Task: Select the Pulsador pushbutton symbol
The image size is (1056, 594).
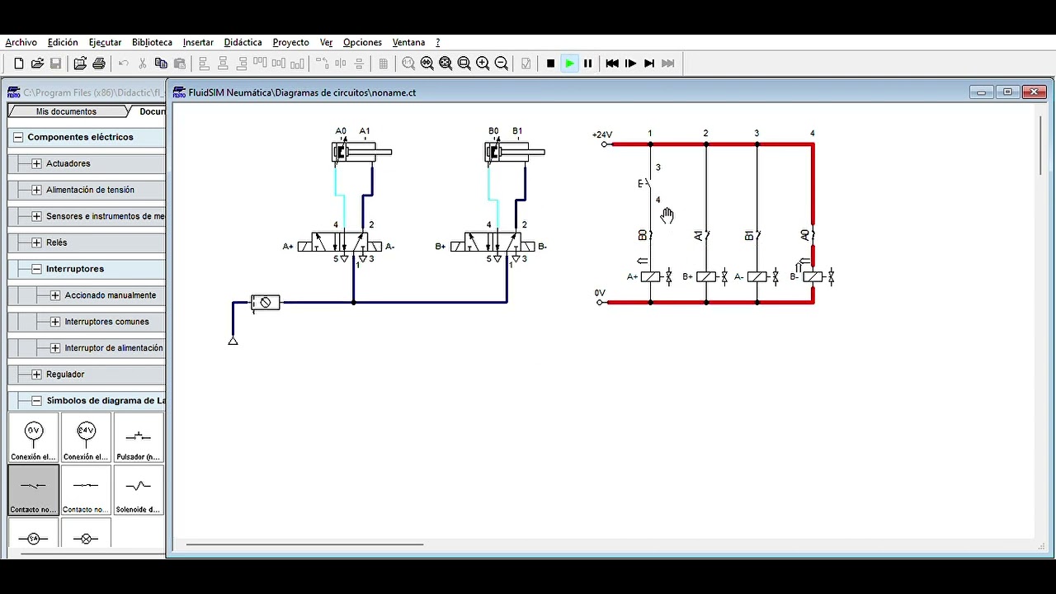Action: (x=138, y=437)
